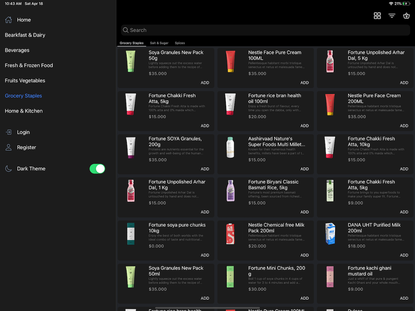The height and width of the screenshot is (311, 415).
Task: Open Fortune SOYA Granules 200g image
Action: (x=131, y=148)
